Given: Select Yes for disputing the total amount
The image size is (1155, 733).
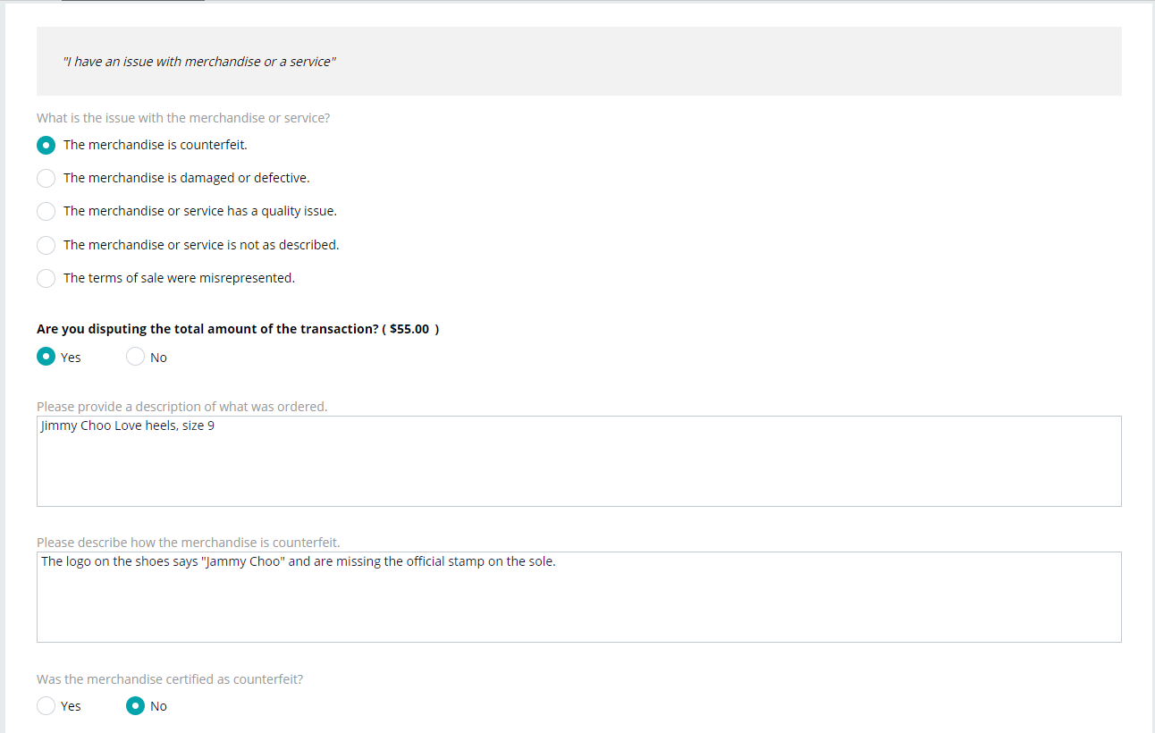Looking at the screenshot, I should (x=46, y=357).
